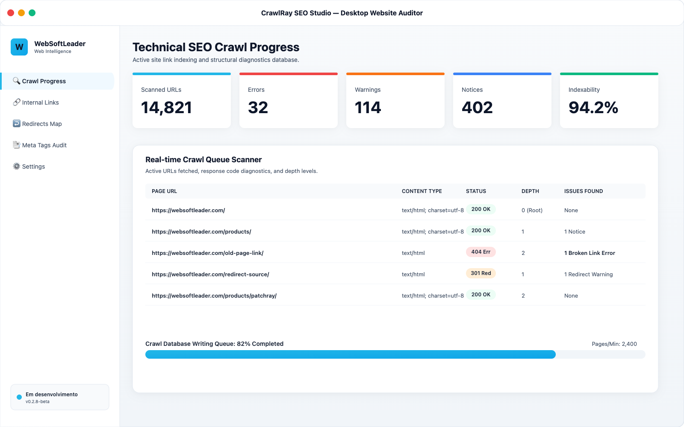Open the Crawl Progress sidebar item

click(x=58, y=81)
